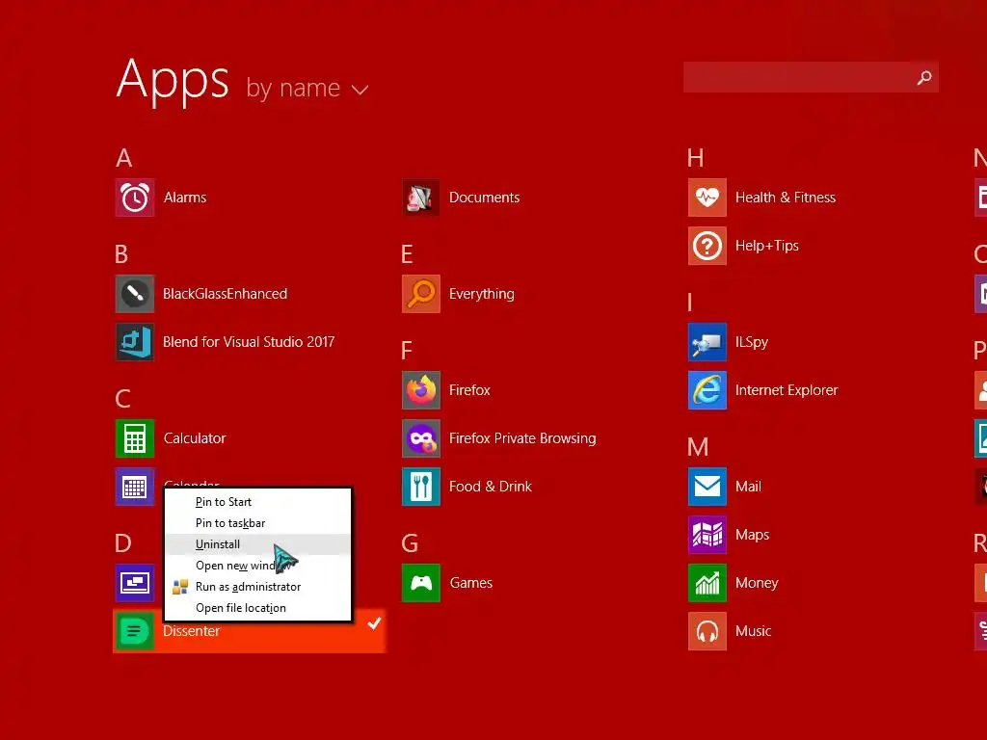Viewport: 987px width, 740px height.
Task: Click the 'Help+Tips' label
Action: click(766, 246)
